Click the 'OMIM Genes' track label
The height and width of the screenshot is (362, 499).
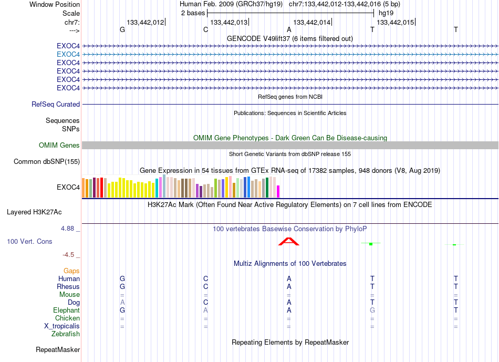[59, 145]
